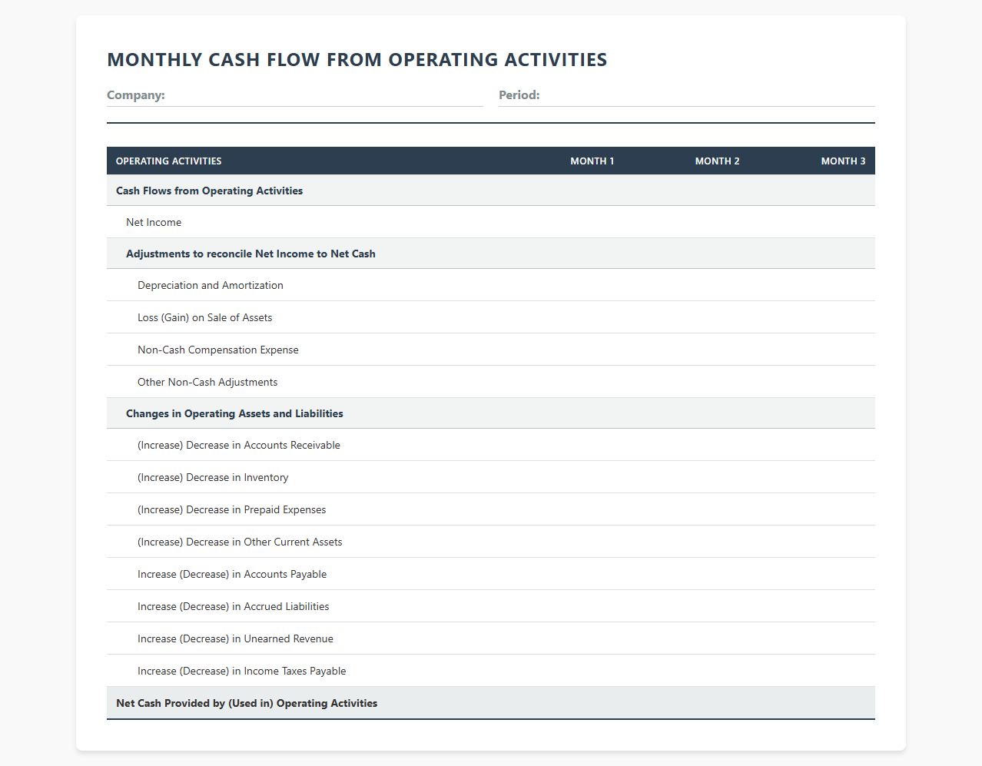Click Increase (Decrease) in Accounts Payable row
This screenshot has height=766, width=982.
pyautogui.click(x=491, y=574)
